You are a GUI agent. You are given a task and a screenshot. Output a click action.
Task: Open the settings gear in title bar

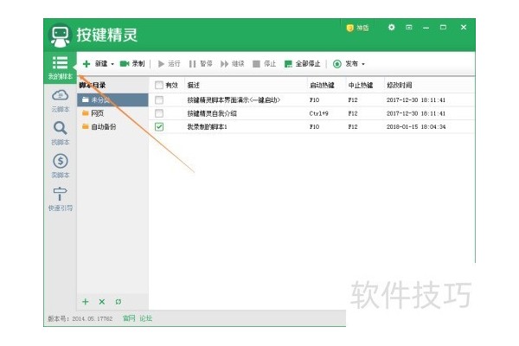[392, 27]
